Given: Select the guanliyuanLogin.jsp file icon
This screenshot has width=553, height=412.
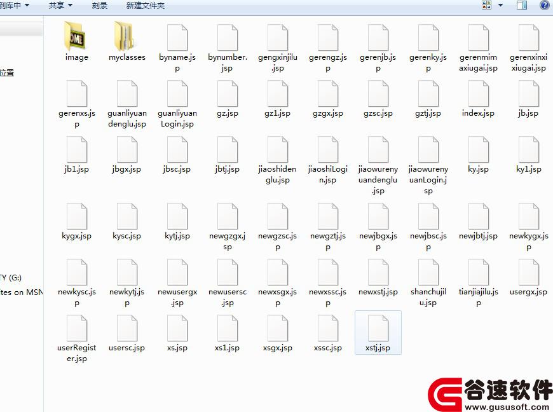Looking at the screenshot, I should tap(177, 93).
